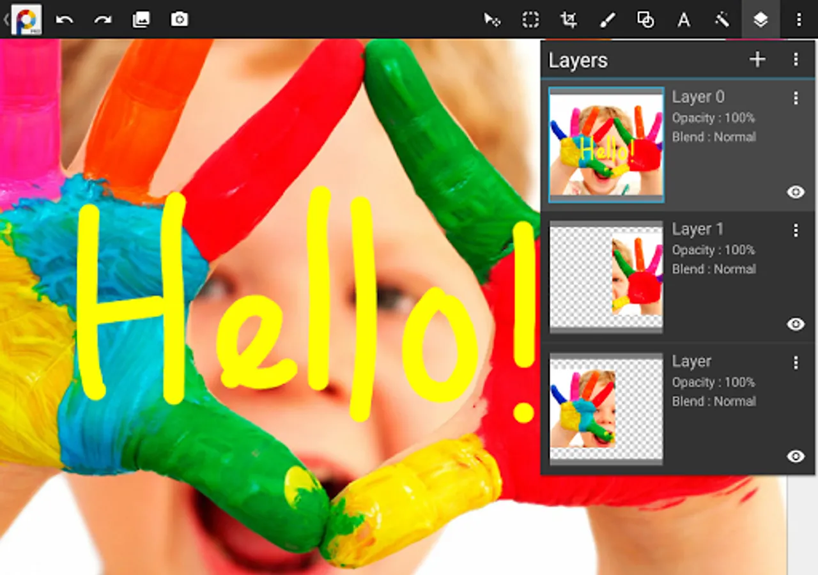Viewport: 818px width, 575px height.
Task: Select the Layer 1 thumbnail
Action: tap(606, 277)
